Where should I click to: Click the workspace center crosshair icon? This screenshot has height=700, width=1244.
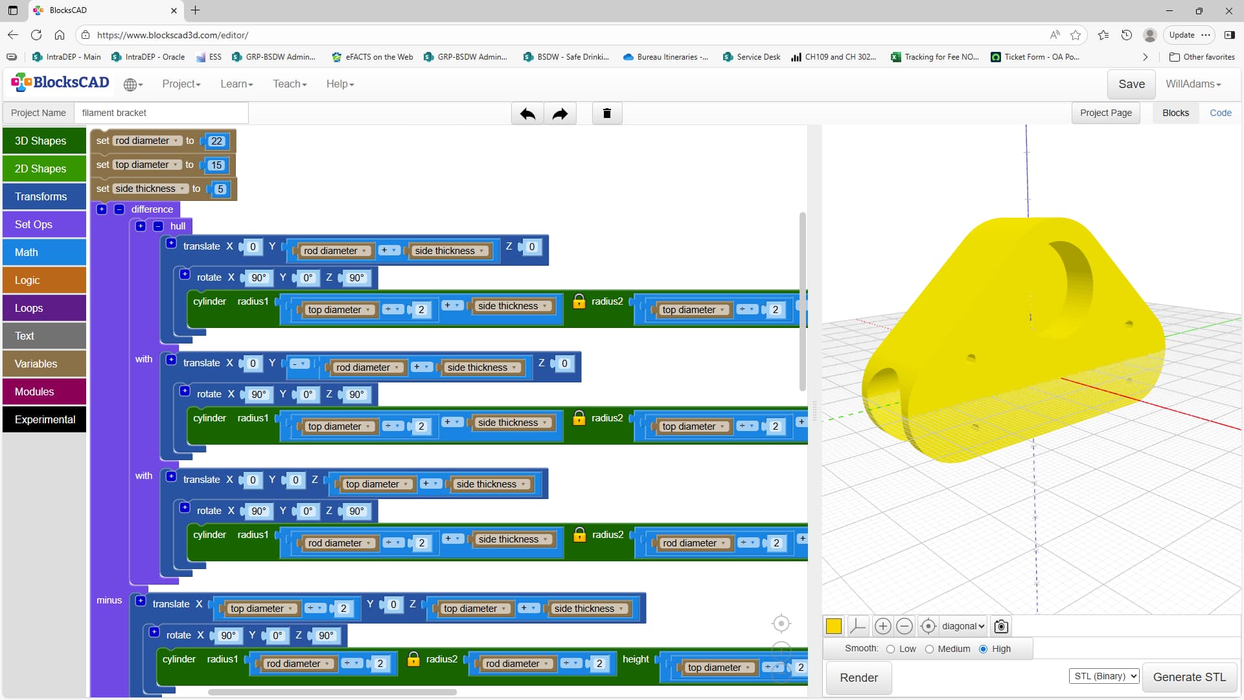coord(781,624)
